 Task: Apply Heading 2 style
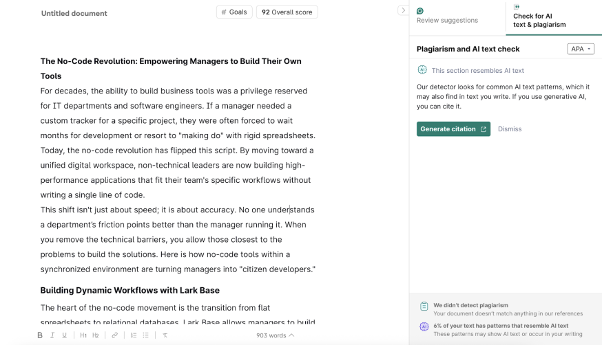click(x=96, y=335)
